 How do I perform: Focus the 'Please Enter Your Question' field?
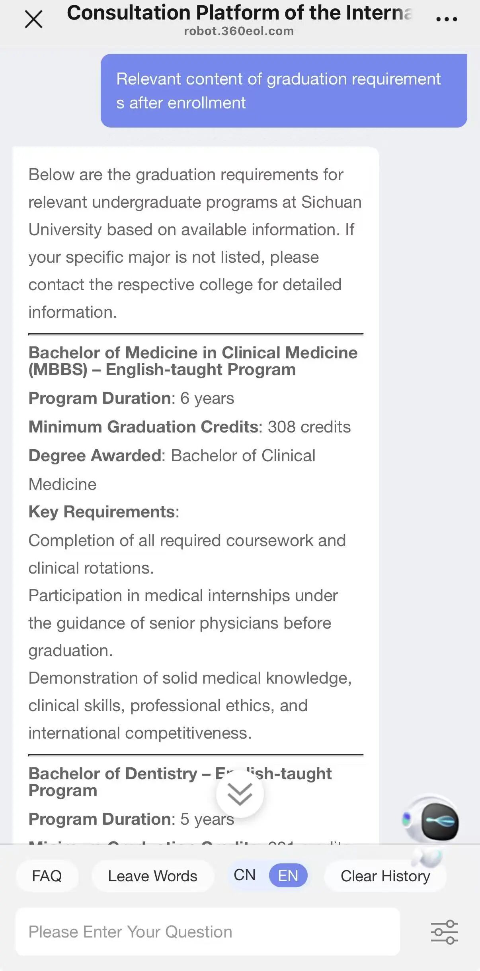click(x=207, y=932)
